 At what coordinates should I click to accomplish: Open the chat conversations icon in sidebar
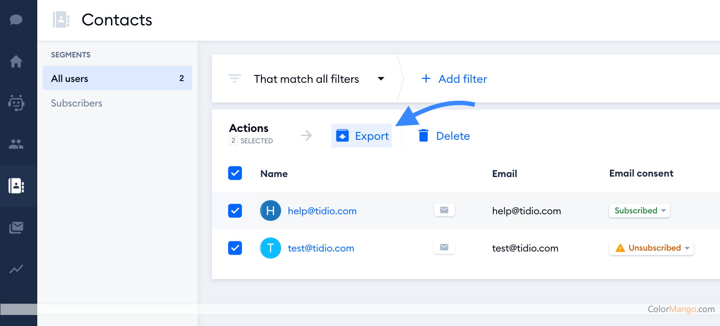[x=16, y=20]
